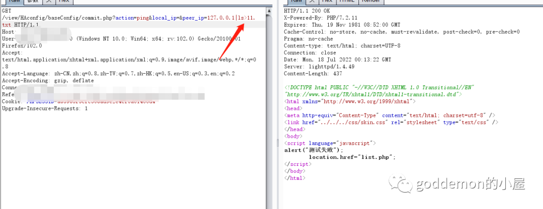Click the 'Content-Length: 437' header
The width and height of the screenshot is (543, 209).
pos(313,74)
